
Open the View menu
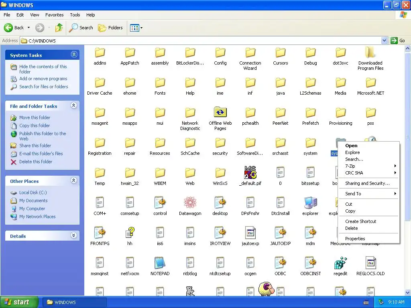35,15
